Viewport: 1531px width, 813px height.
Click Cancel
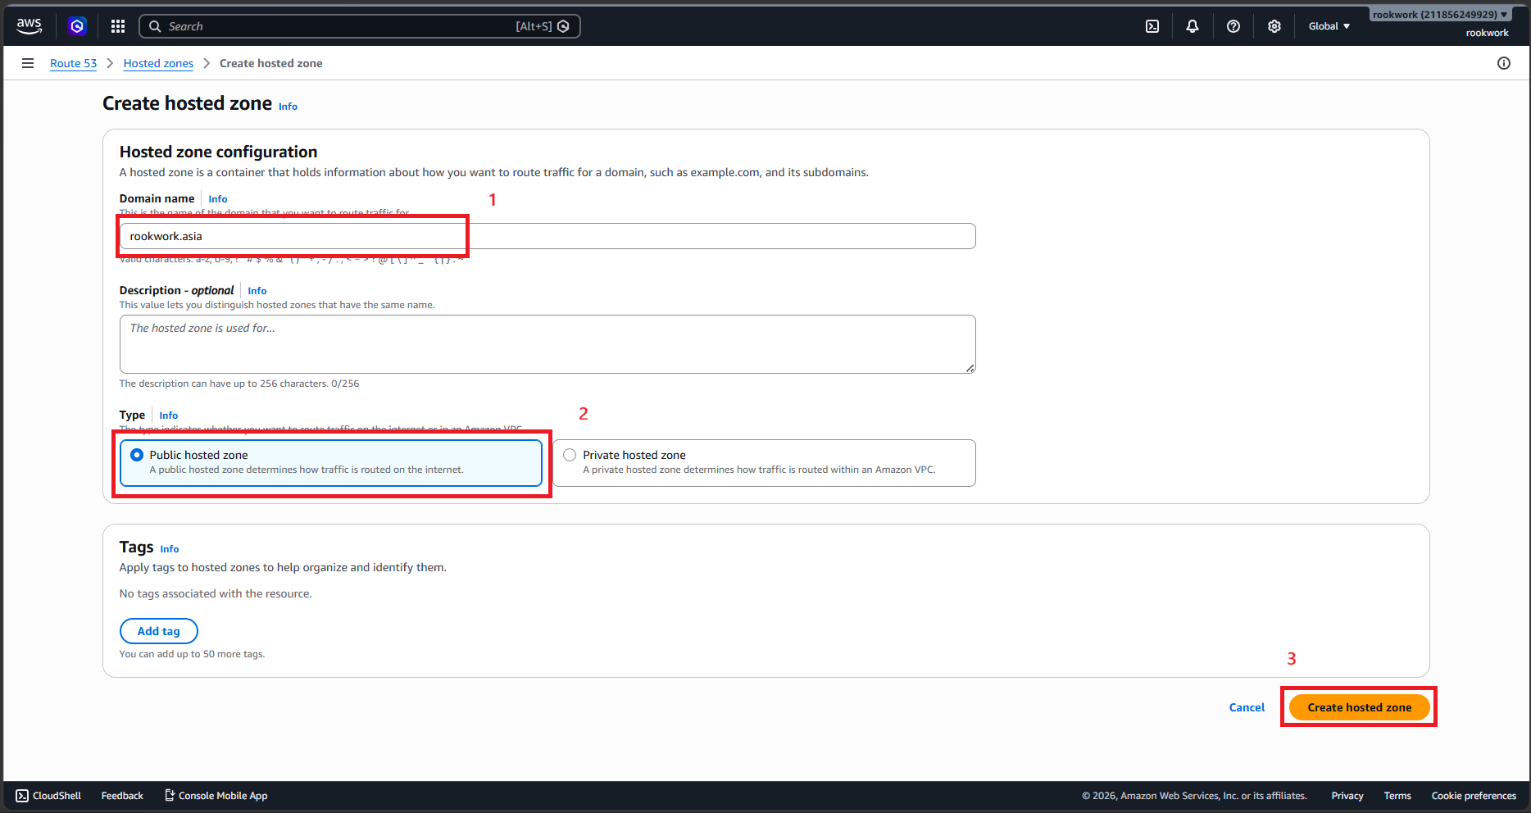click(x=1247, y=707)
